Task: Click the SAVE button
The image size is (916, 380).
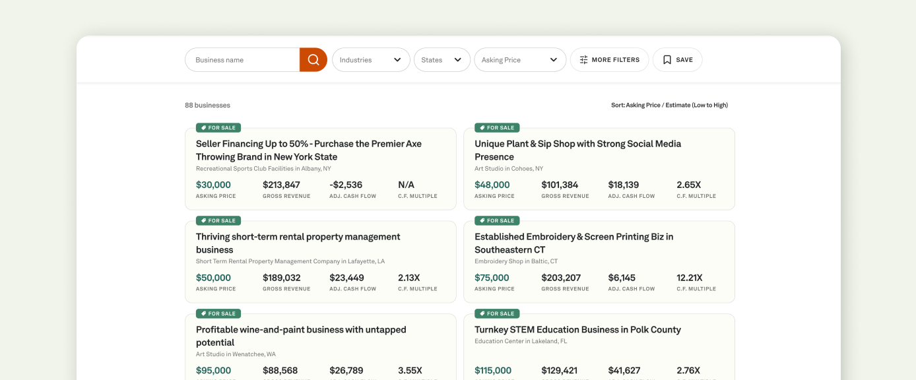Action: 677,59
